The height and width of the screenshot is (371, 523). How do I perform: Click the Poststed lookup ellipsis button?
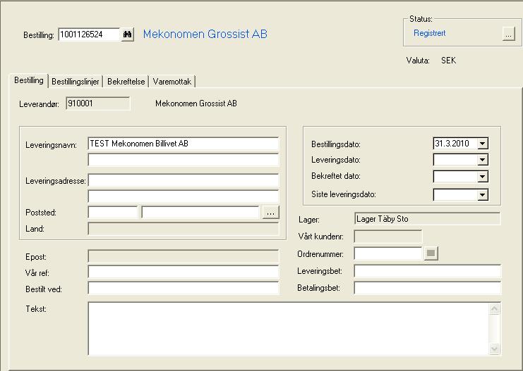(x=270, y=213)
